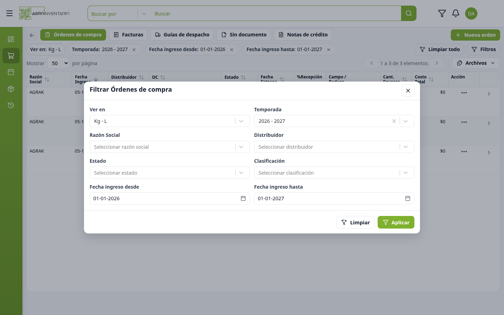
Task: Change the rows per page selector
Action: coord(58,63)
